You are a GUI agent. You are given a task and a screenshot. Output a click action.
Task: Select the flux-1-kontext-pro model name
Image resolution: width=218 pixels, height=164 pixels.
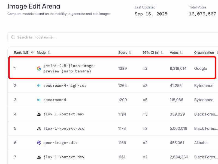64,128
